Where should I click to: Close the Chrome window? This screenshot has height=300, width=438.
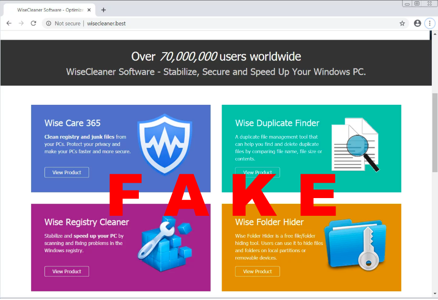click(x=429, y=4)
